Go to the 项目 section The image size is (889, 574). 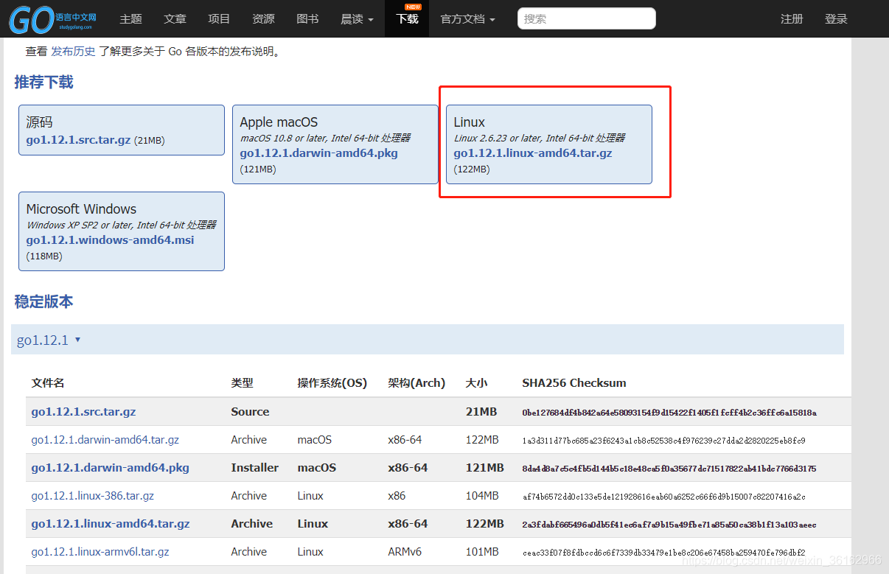point(219,19)
